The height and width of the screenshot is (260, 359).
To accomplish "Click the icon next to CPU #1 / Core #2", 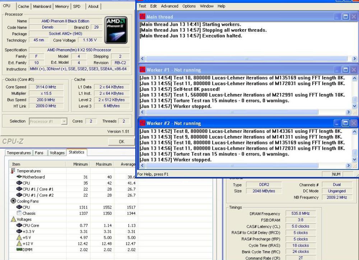I will pos(19,195).
